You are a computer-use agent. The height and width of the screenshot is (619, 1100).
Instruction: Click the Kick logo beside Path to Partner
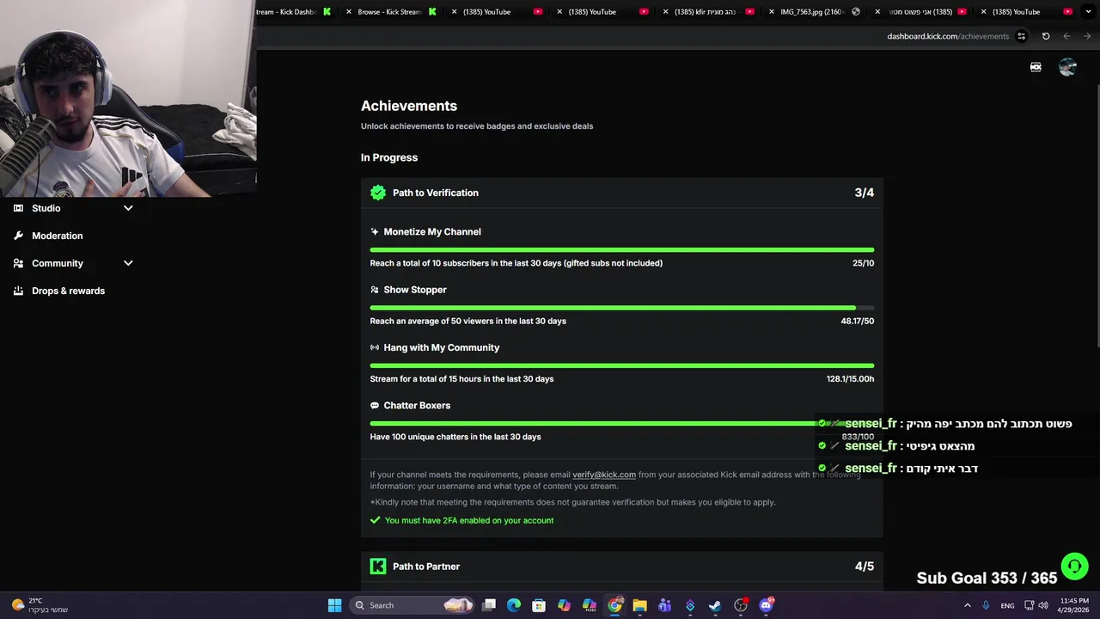pyautogui.click(x=378, y=566)
